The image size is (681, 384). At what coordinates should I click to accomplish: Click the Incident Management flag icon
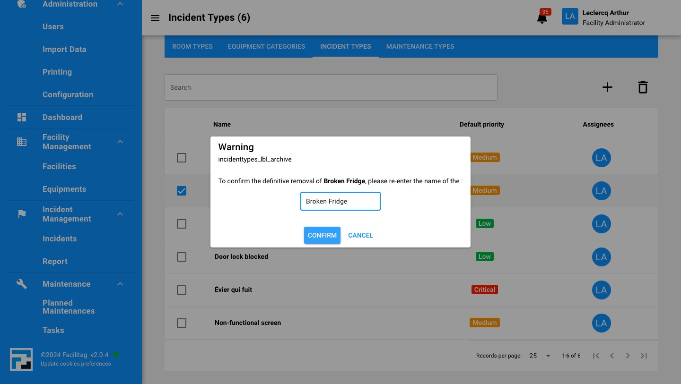22,213
